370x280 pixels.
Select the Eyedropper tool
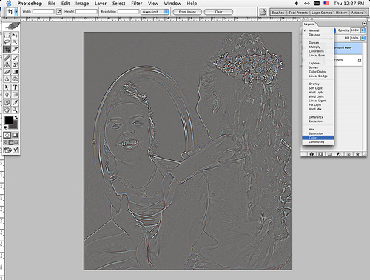click(x=15, y=102)
